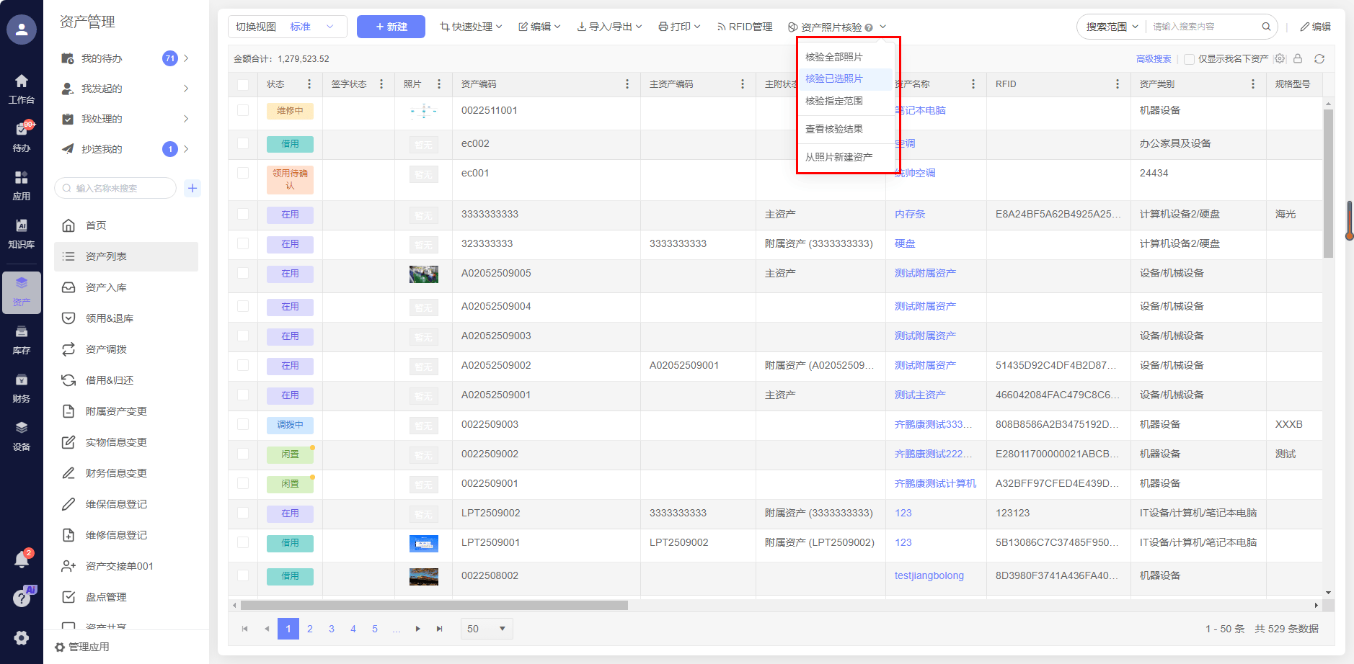The width and height of the screenshot is (1354, 664).
Task: Click the 新建 button
Action: (391, 27)
